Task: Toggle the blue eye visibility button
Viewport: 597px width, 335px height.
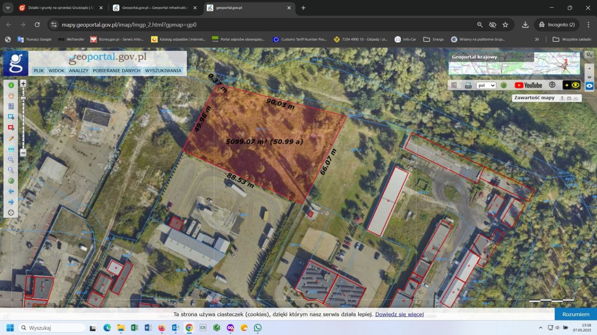Action: point(590,86)
